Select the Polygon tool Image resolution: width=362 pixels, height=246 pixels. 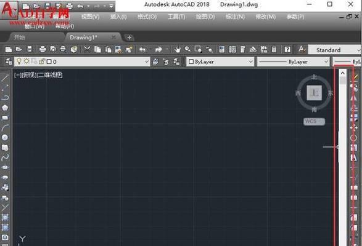(5, 108)
